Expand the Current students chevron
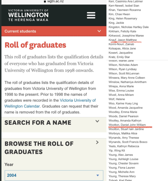 click(x=99, y=31)
